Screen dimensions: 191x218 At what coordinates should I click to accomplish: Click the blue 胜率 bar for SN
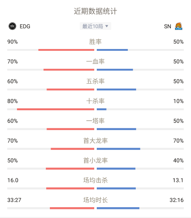112,50
